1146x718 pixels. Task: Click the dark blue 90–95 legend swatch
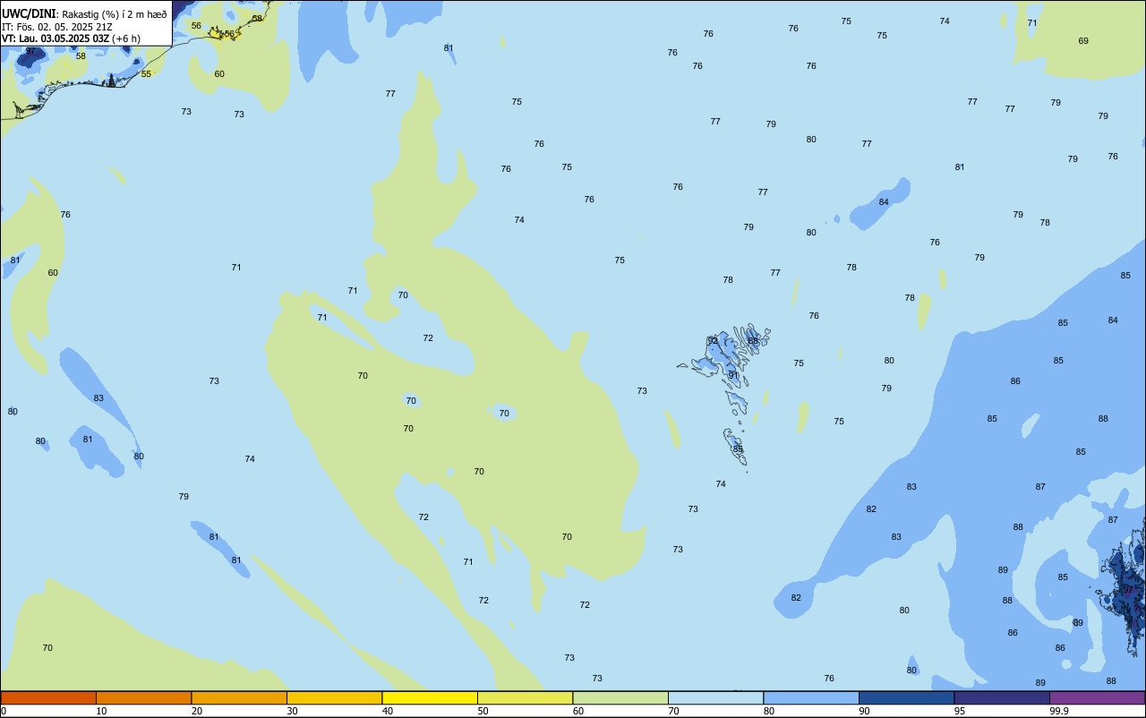click(906, 697)
